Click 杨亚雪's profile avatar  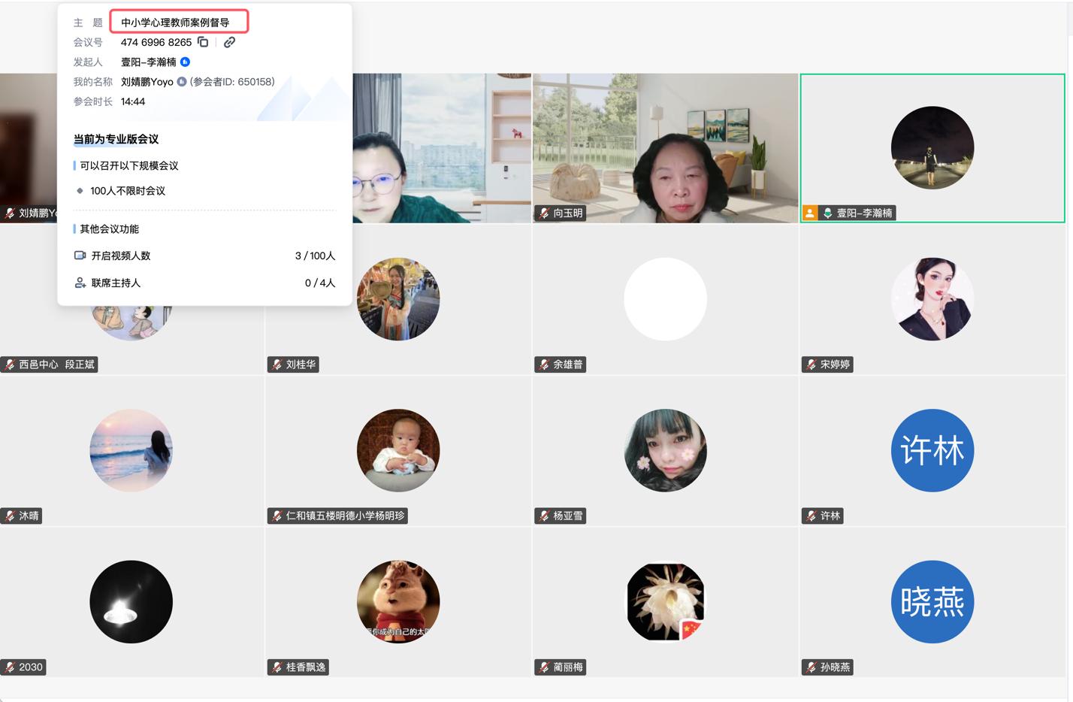(x=665, y=450)
